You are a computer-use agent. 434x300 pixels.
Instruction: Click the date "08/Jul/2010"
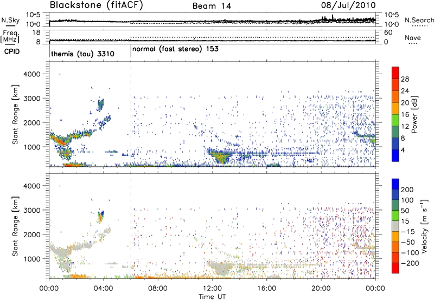tap(348, 5)
